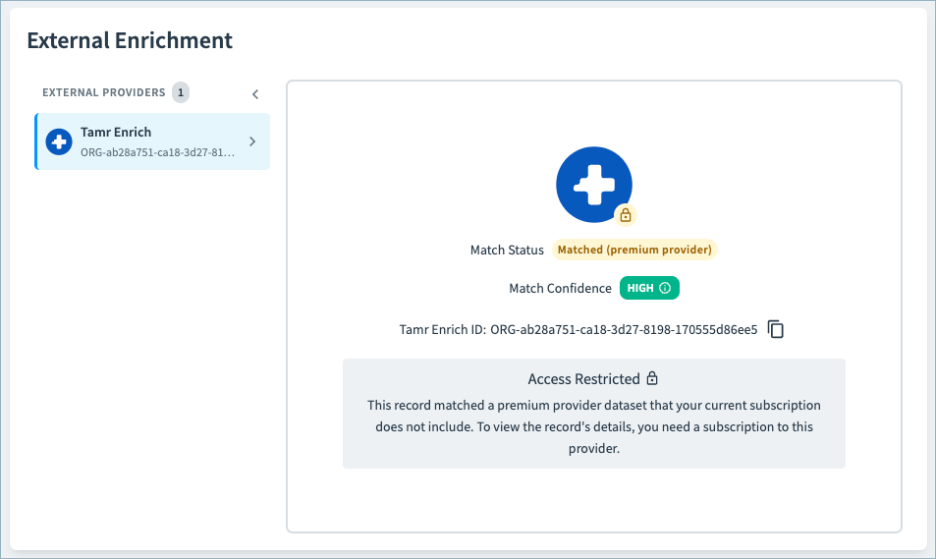Screen dimensions: 936x559
Task: Click the HIGH match confidence badge
Action: click(x=649, y=288)
